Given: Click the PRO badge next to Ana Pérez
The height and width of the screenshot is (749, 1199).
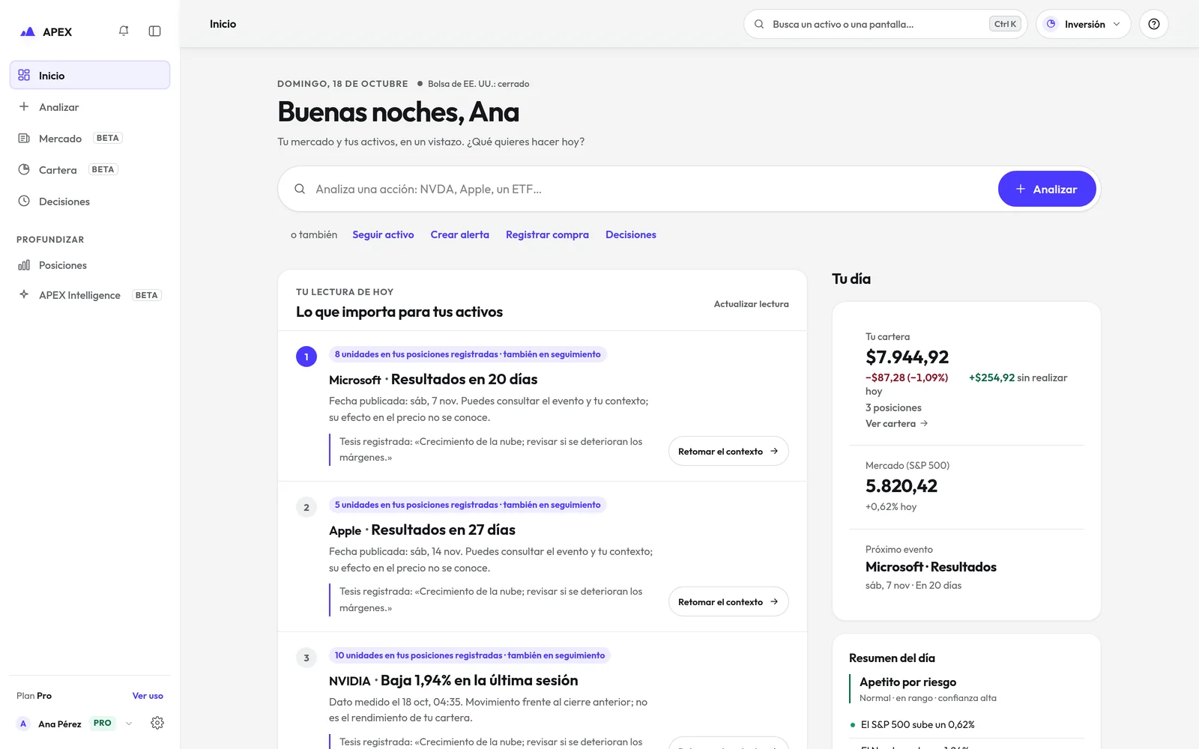Looking at the screenshot, I should (103, 724).
